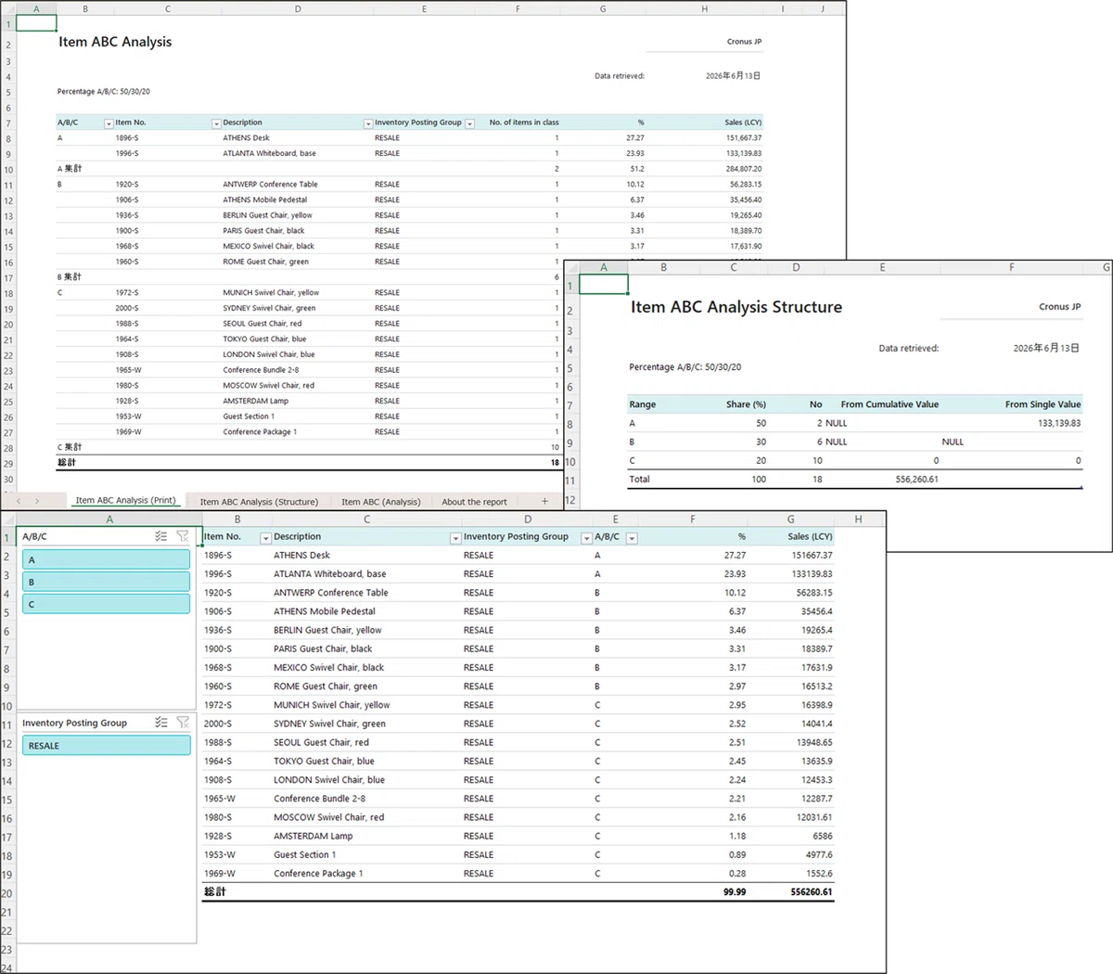Toggle multi-select on the A/B/C slicer
Image resolution: width=1113 pixels, height=974 pixels.
coord(160,536)
